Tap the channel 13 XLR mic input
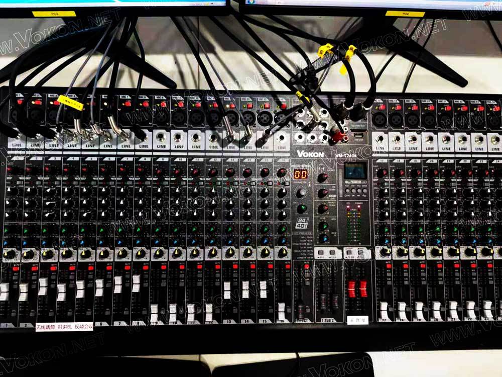This screenshot has height=377, width=502. [231, 118]
